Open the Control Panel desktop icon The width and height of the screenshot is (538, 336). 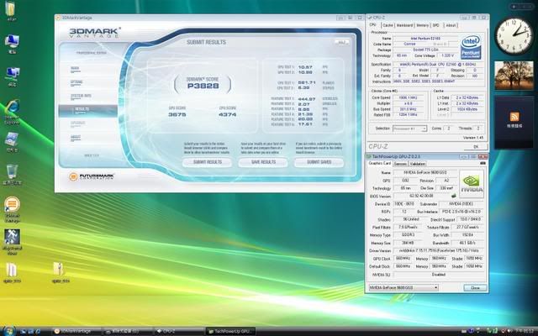12,139
